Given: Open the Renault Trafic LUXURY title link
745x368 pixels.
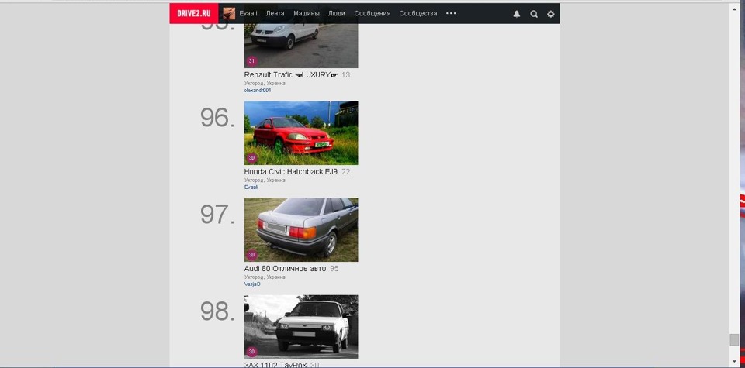Looking at the screenshot, I should pos(291,75).
